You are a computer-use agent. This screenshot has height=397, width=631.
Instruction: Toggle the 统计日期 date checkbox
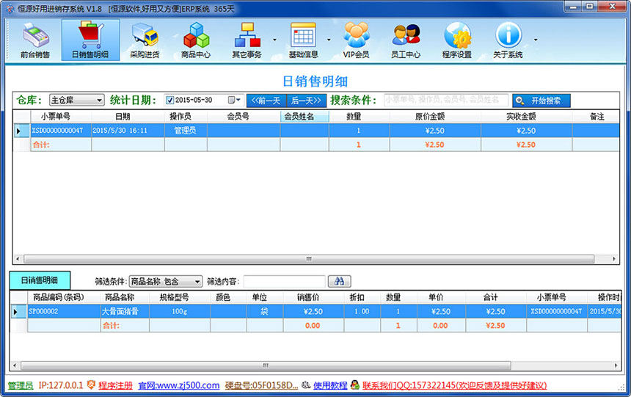coord(170,101)
